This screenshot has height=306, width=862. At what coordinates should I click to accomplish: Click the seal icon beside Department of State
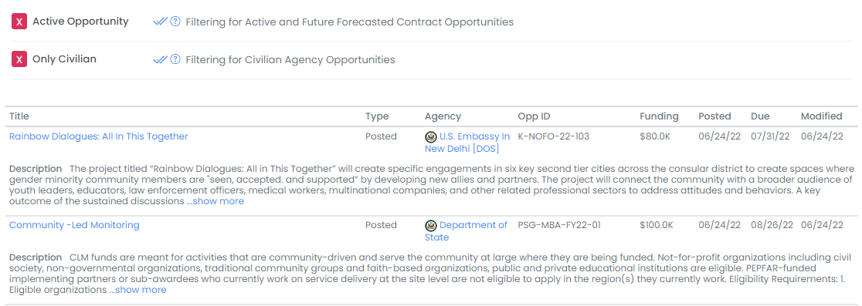point(430,225)
